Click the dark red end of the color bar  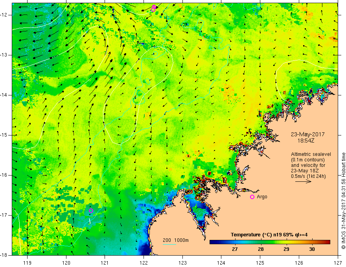pos(328,242)
